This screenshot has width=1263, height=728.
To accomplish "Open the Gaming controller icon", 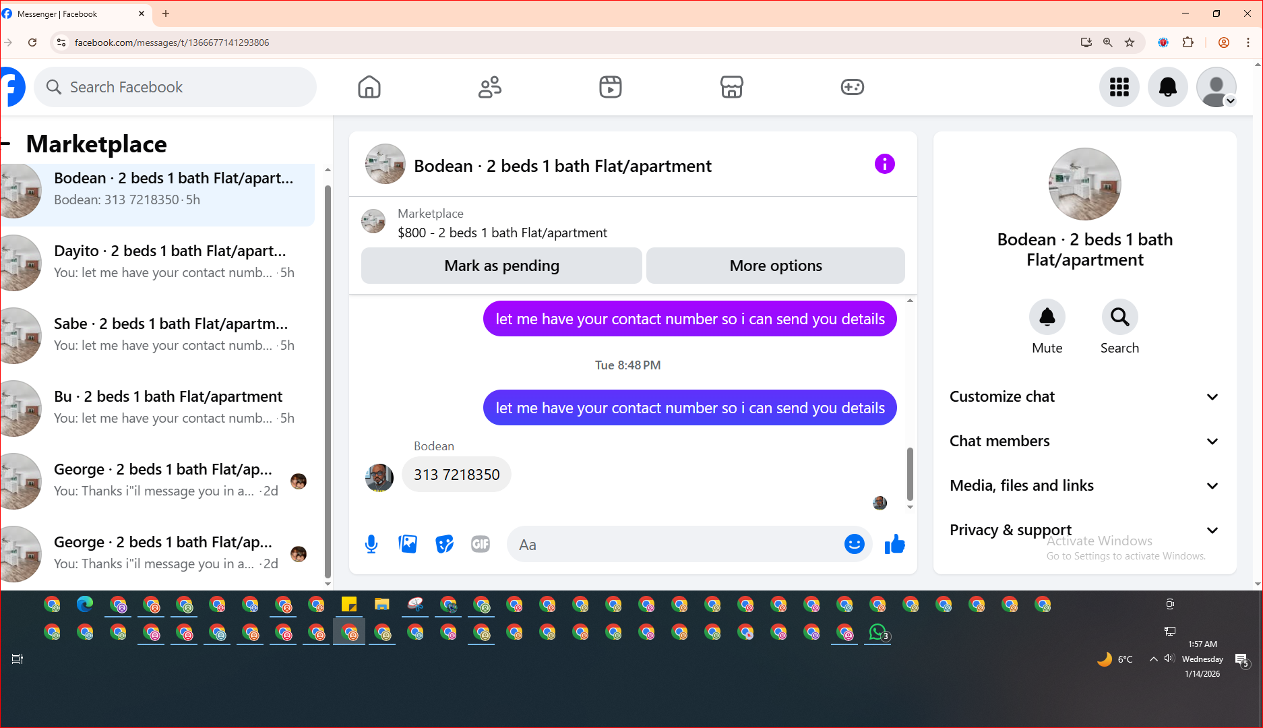I will (852, 87).
